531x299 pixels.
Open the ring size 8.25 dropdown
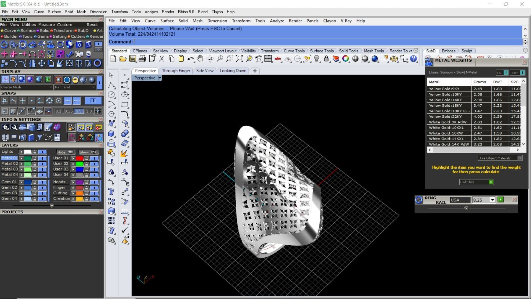click(x=492, y=200)
